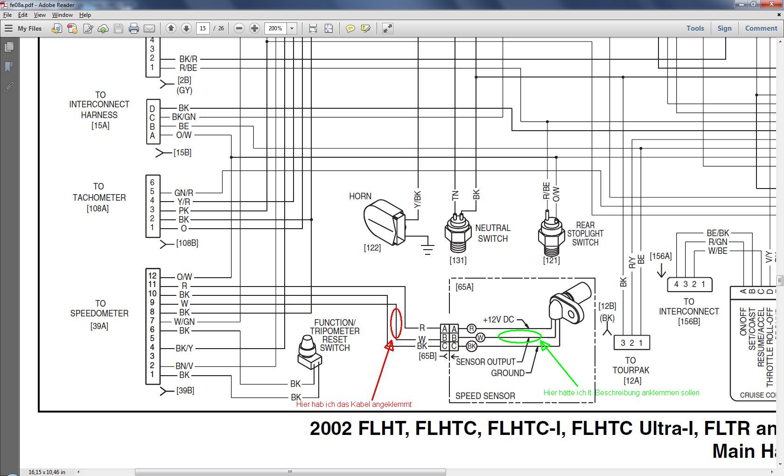Screen dimensions: 784x476
Task: Click the [131] label under neutral switch
Action: (x=458, y=260)
